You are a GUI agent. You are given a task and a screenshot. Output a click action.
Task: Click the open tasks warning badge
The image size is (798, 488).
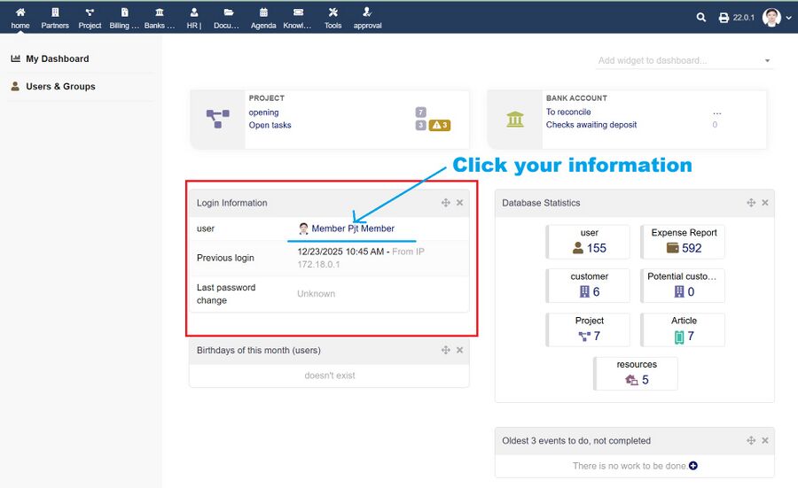[x=440, y=125]
